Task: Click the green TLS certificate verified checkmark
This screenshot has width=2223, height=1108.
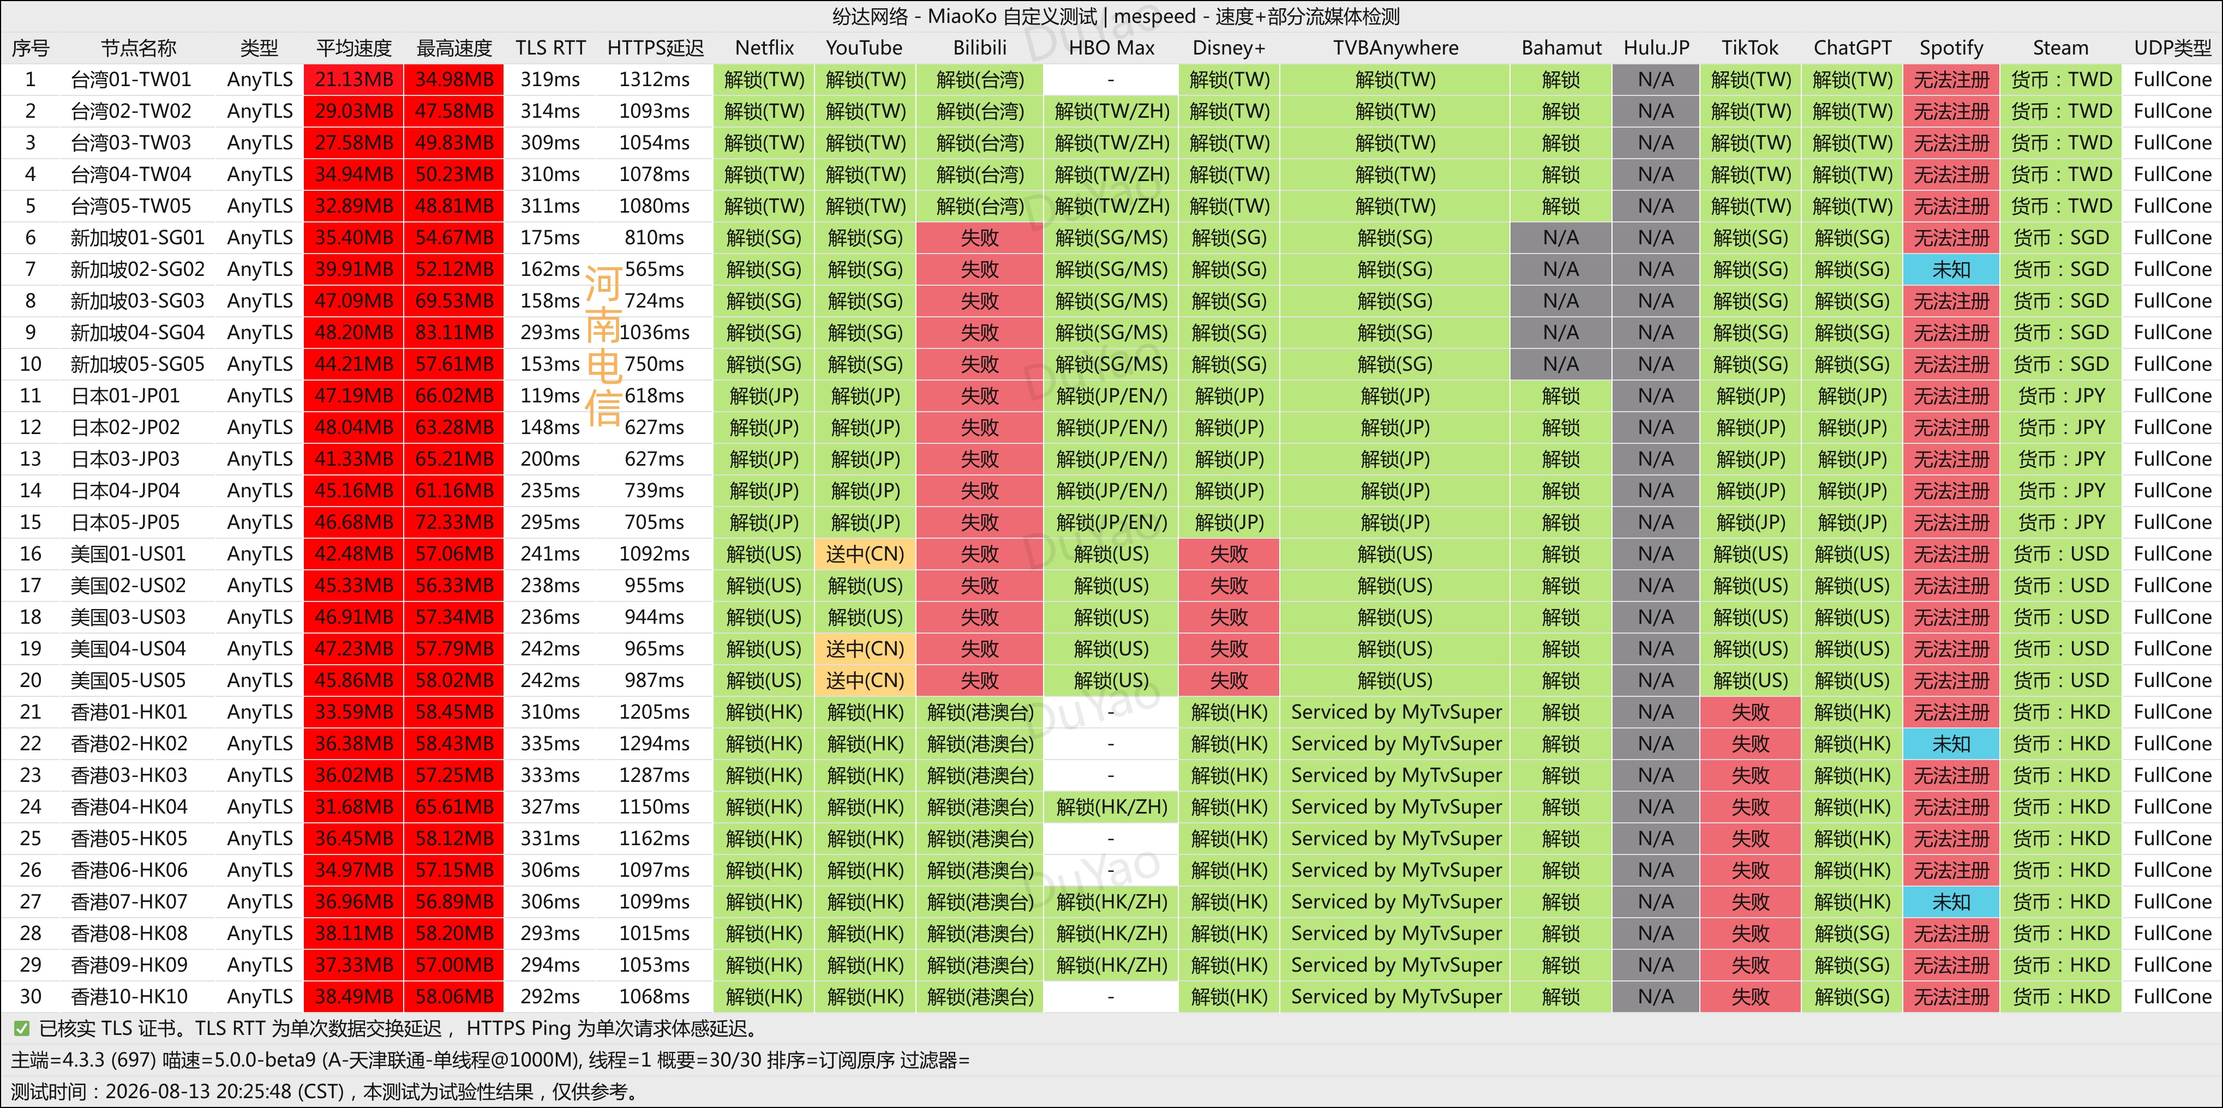Action: pos(22,1028)
